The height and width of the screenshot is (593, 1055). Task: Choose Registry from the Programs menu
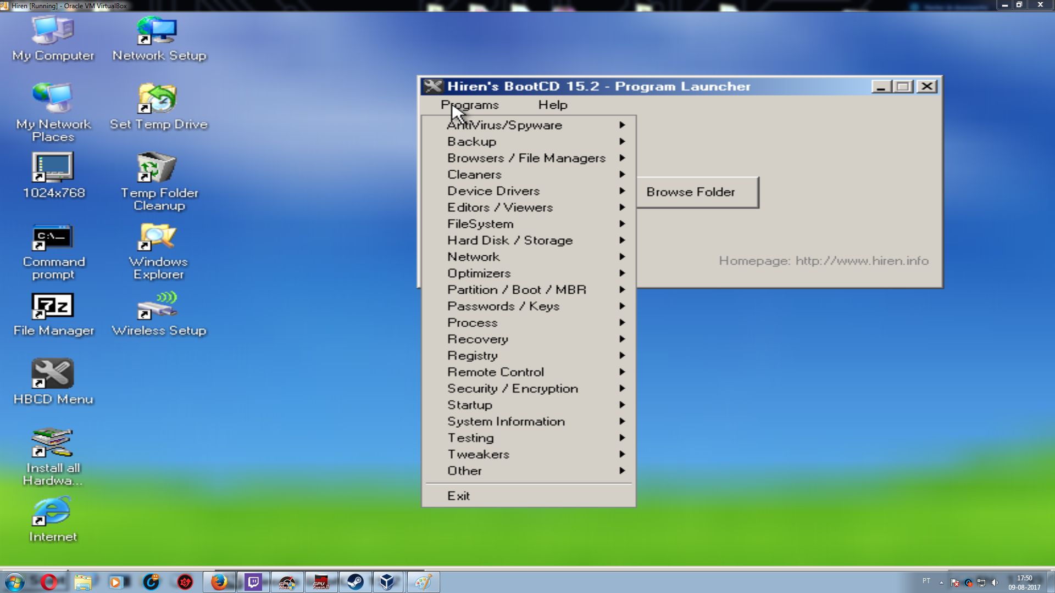pyautogui.click(x=529, y=356)
